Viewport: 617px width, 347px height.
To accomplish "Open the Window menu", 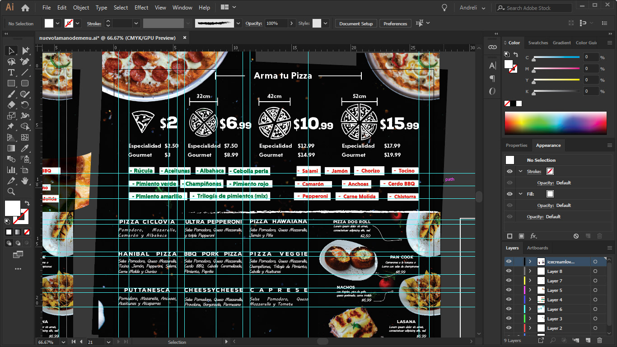I will [x=182, y=8].
